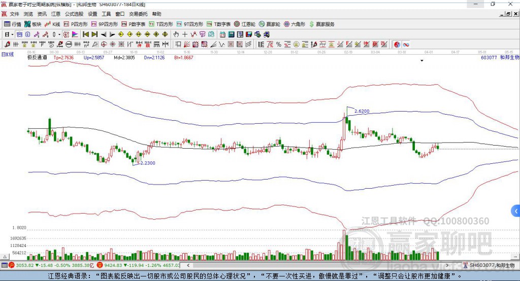This screenshot has width=520, height=281.
Task: Click the 603077 和邦生物 stock label
Action: 500,57
